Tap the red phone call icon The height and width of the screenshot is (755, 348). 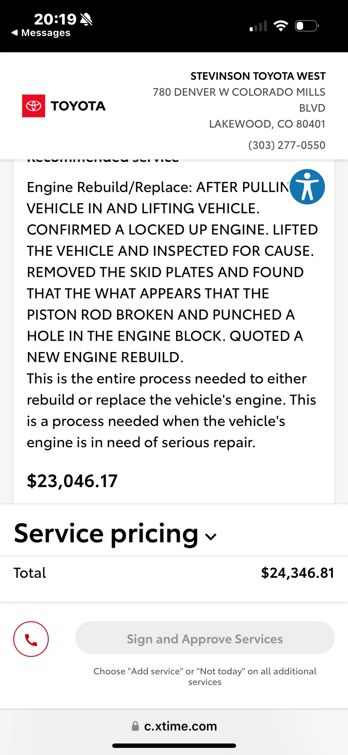pyautogui.click(x=31, y=639)
